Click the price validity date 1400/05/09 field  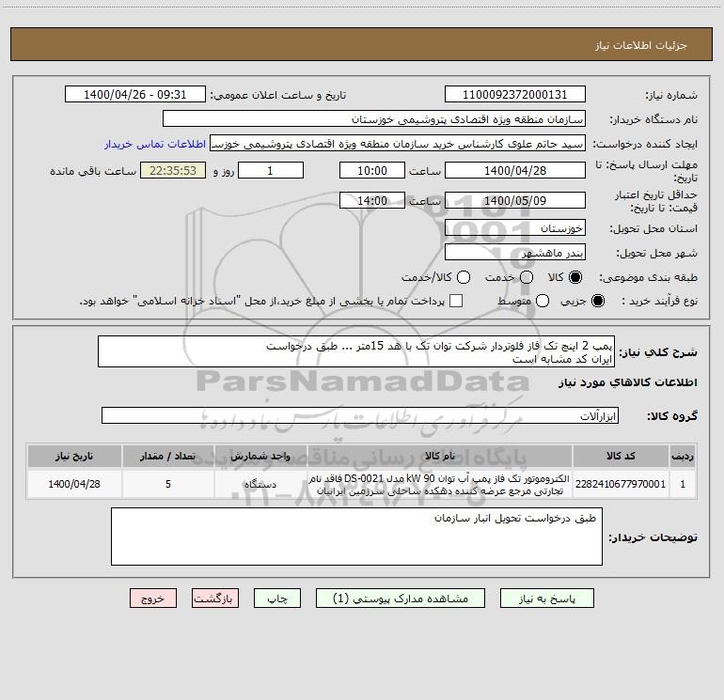point(515,200)
